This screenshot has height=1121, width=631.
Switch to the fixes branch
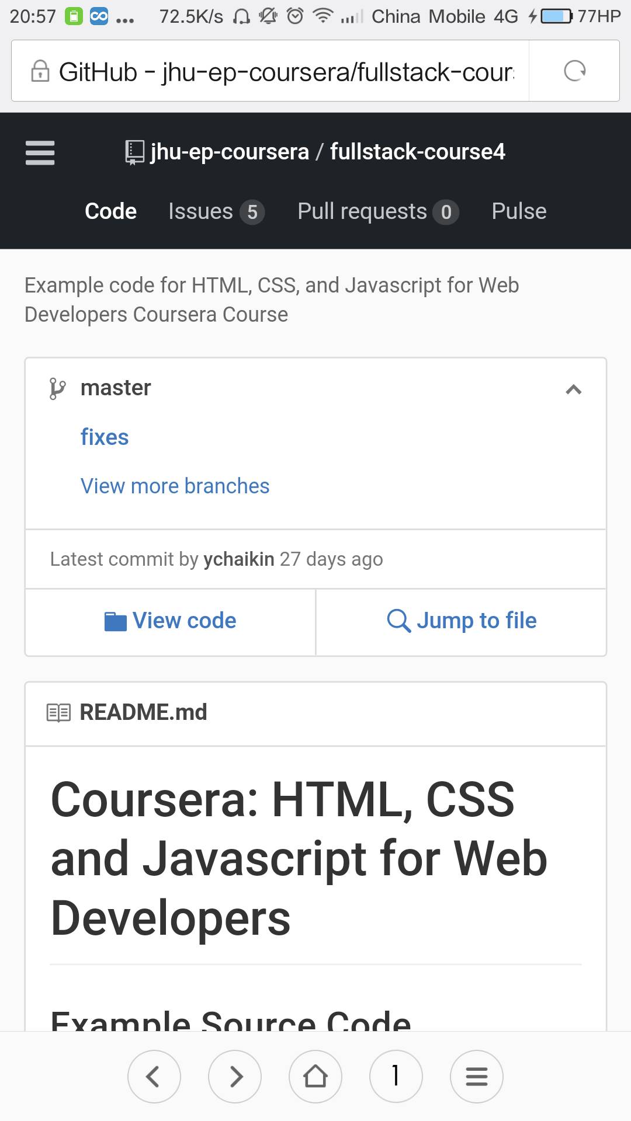coord(105,437)
